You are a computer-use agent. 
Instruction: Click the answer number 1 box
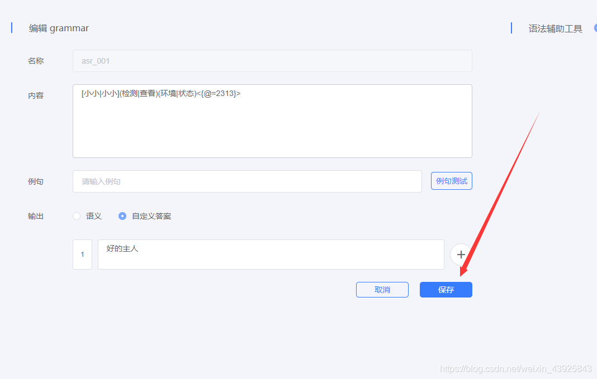tap(82, 255)
